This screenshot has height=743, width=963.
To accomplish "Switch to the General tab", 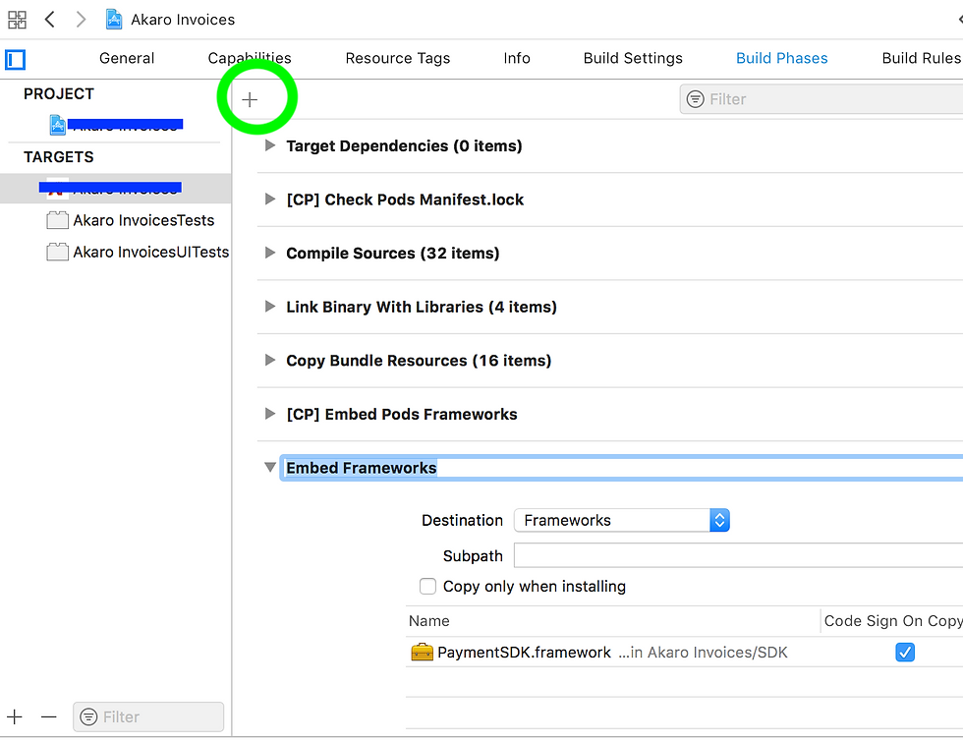I will [127, 58].
